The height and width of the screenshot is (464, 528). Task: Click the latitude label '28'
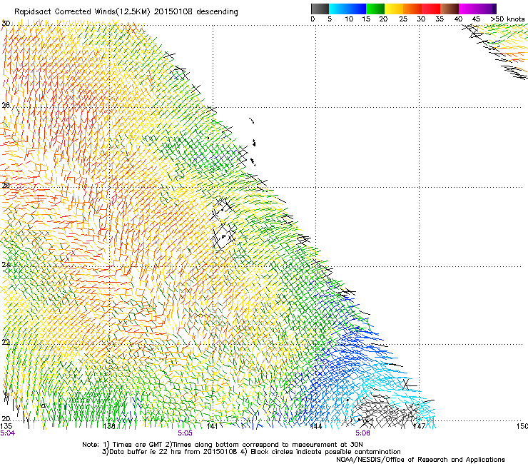pos(6,105)
